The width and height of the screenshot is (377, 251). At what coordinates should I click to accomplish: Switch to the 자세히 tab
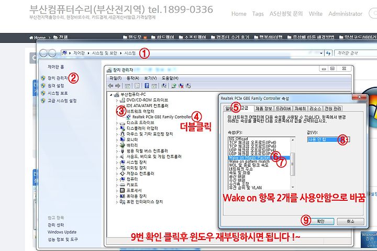[x=300, y=109]
